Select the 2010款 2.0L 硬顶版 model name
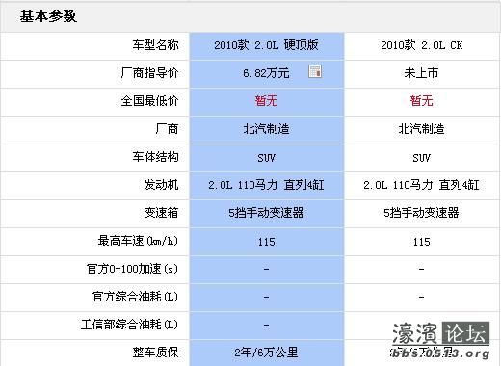Screen dimensions: 501x366 (266, 45)
